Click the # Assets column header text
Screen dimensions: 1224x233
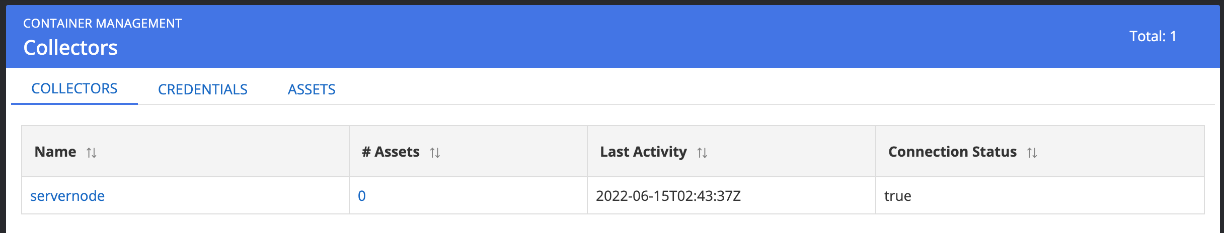(x=391, y=152)
